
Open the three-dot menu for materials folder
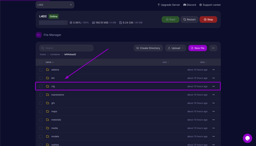click(213, 120)
